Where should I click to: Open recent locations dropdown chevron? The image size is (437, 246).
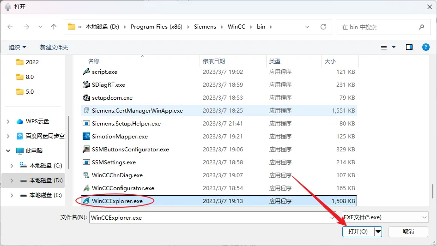point(40,27)
